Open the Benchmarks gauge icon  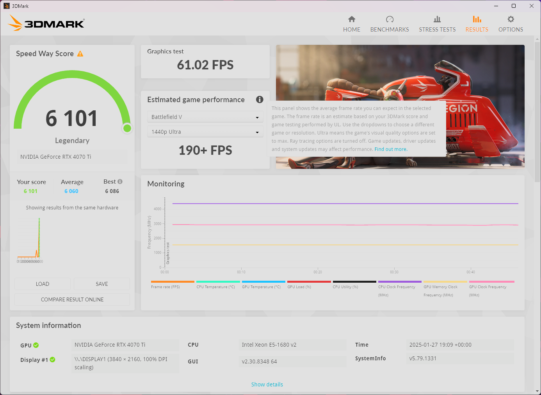(x=390, y=19)
